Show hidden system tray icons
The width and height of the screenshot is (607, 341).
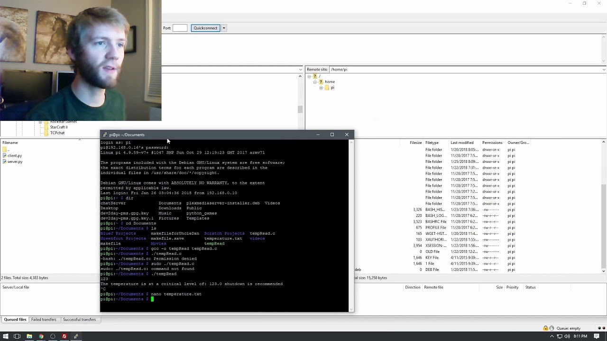pyautogui.click(x=552, y=336)
